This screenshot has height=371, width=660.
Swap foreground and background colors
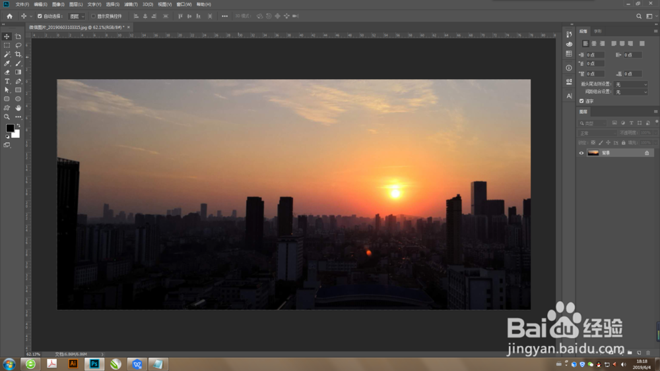pos(18,125)
